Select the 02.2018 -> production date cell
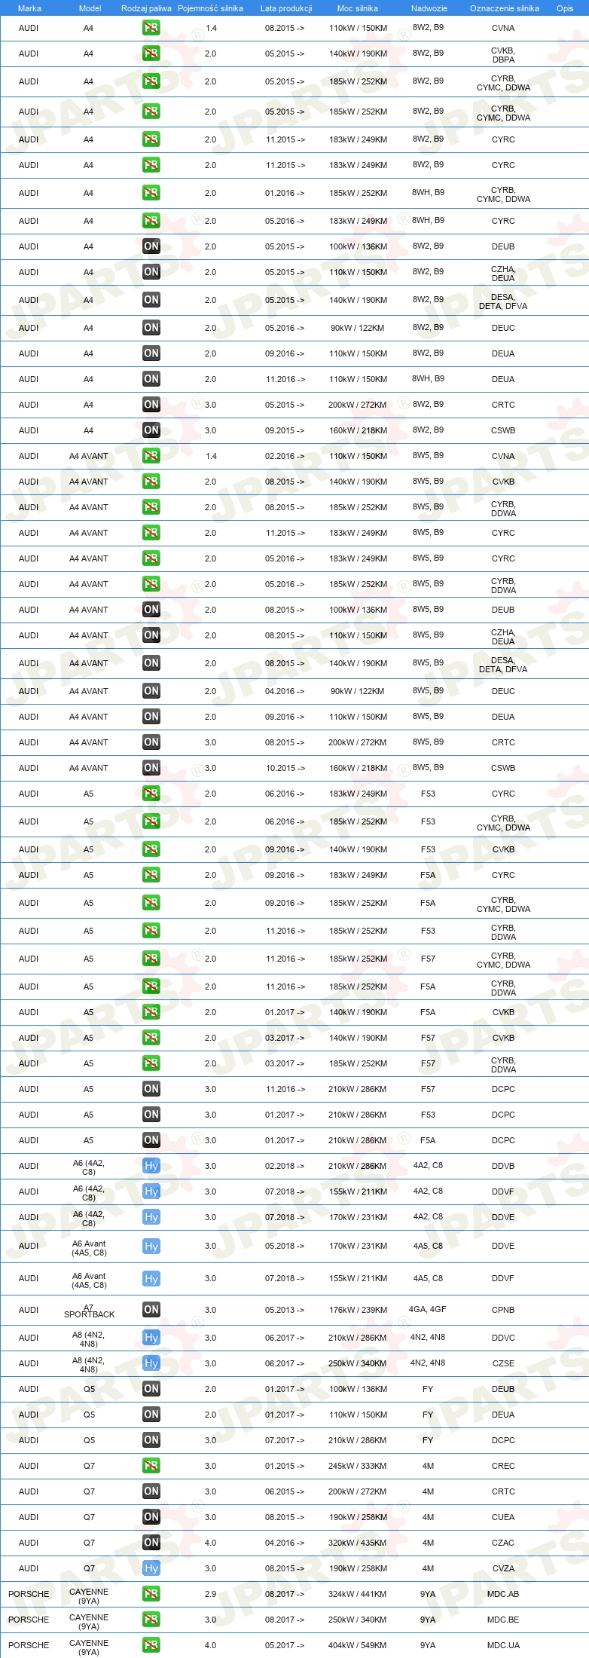589x1658 pixels. pyautogui.click(x=285, y=1166)
